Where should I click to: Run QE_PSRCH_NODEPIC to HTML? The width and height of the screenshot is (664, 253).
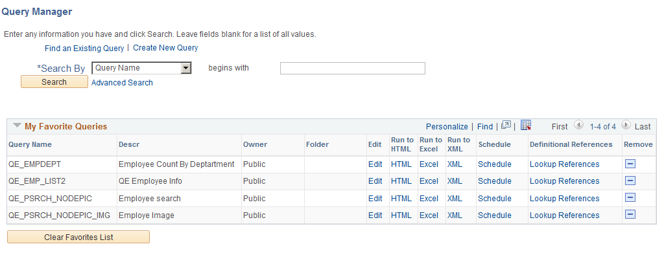[401, 199]
